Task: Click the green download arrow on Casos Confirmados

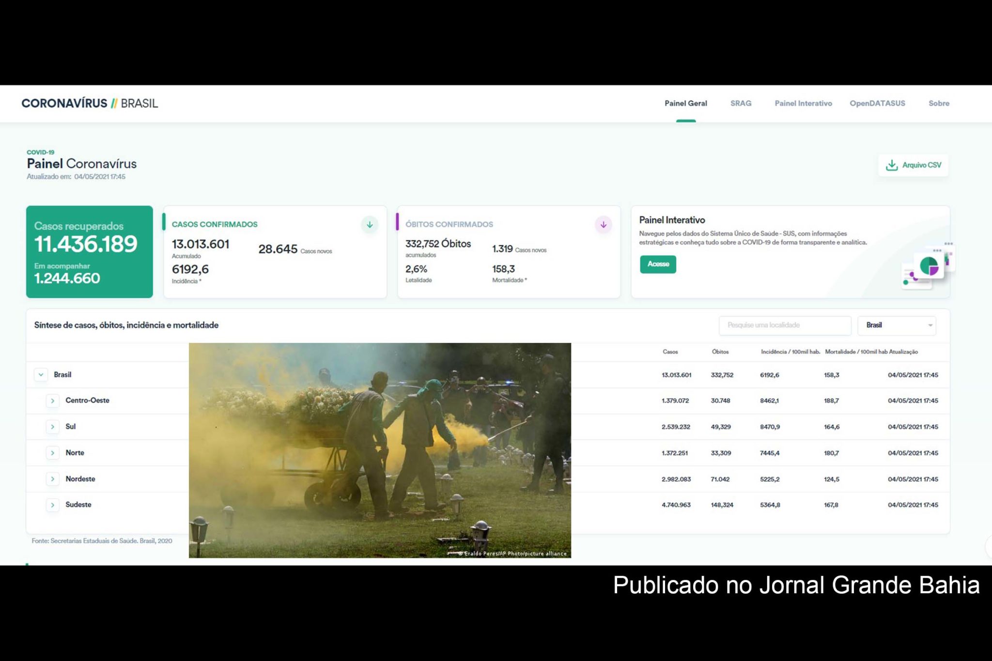Action: pos(370,224)
